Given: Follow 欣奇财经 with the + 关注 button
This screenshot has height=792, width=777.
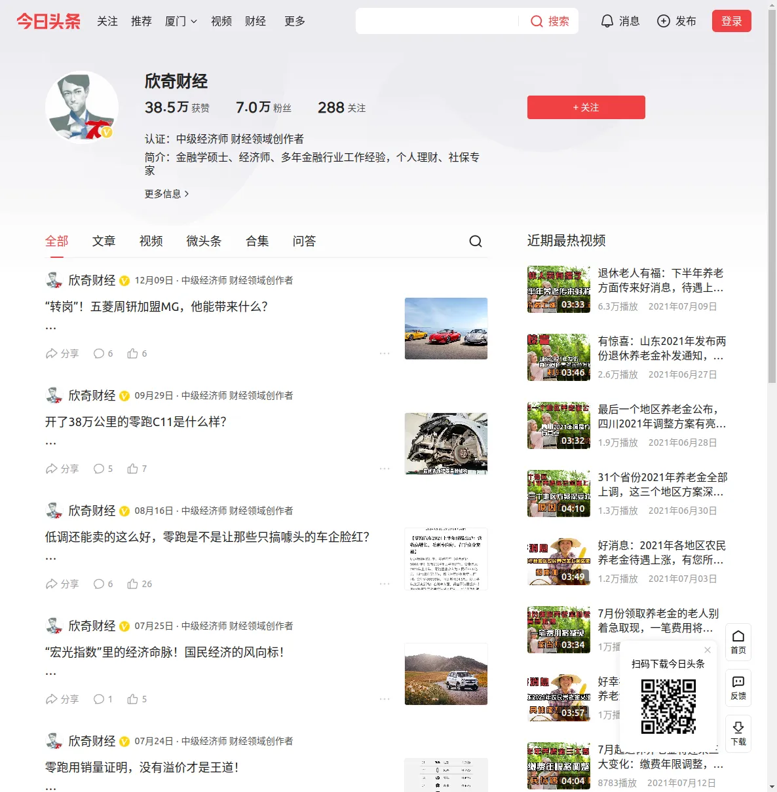Looking at the screenshot, I should point(586,107).
